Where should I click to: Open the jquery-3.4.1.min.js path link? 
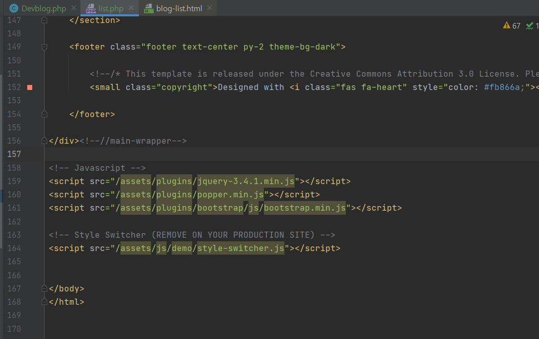(246, 181)
